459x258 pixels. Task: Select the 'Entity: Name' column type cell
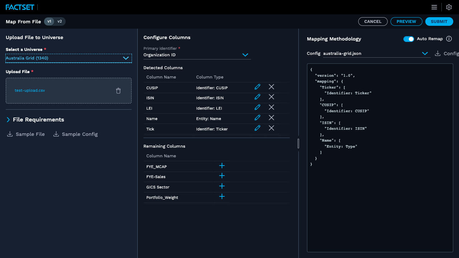(209, 119)
